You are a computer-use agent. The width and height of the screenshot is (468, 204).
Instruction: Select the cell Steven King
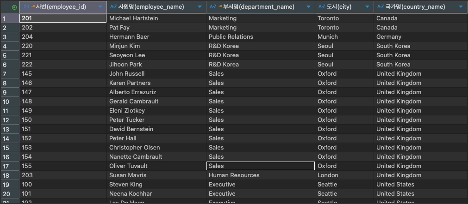click(156, 184)
